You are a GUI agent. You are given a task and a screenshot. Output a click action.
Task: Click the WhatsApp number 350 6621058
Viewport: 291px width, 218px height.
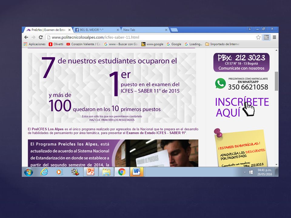pos(248,87)
